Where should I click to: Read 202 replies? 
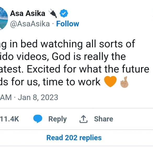click(x=74, y=138)
